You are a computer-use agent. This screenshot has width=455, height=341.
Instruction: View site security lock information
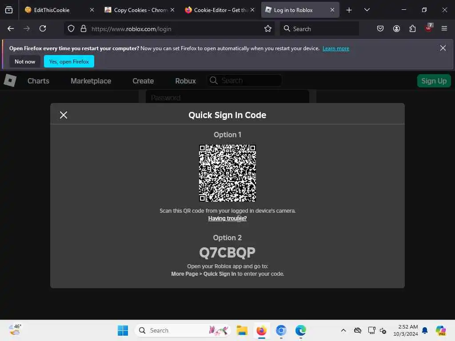(x=84, y=29)
